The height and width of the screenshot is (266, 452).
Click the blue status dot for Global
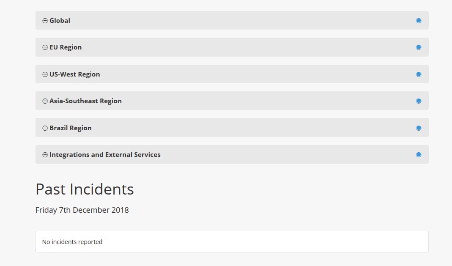click(419, 21)
